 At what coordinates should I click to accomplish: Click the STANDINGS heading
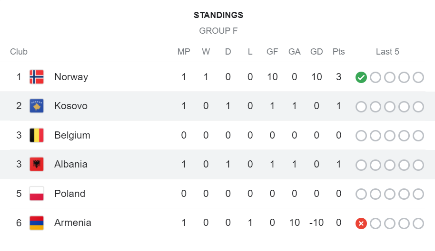click(218, 15)
